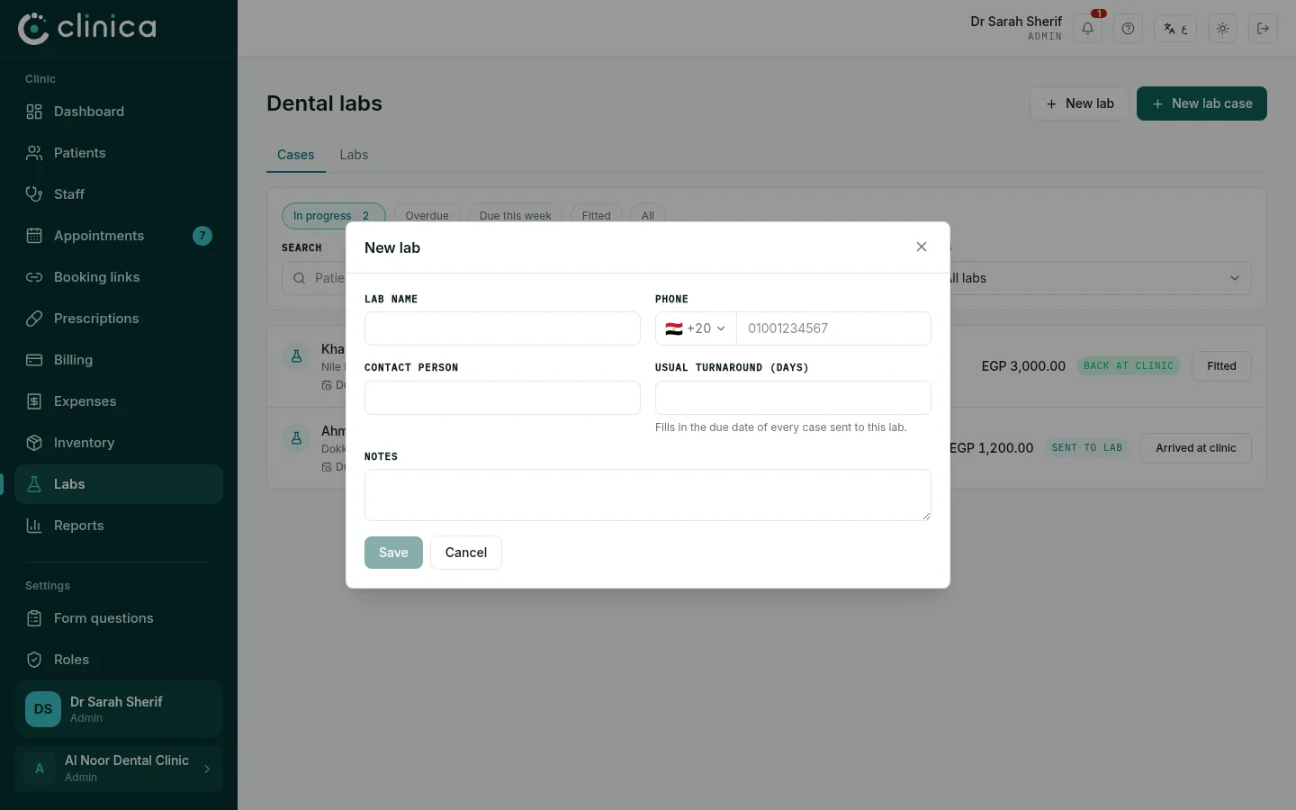
Task: Focus the Contact person field
Action: [x=502, y=398]
